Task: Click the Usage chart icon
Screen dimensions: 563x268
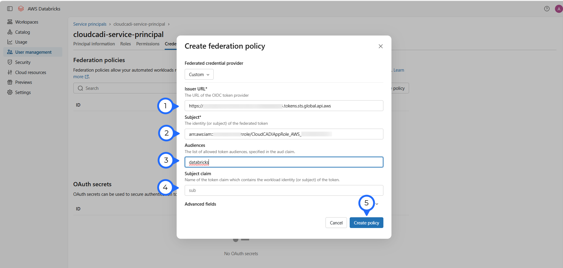Action: [10, 42]
